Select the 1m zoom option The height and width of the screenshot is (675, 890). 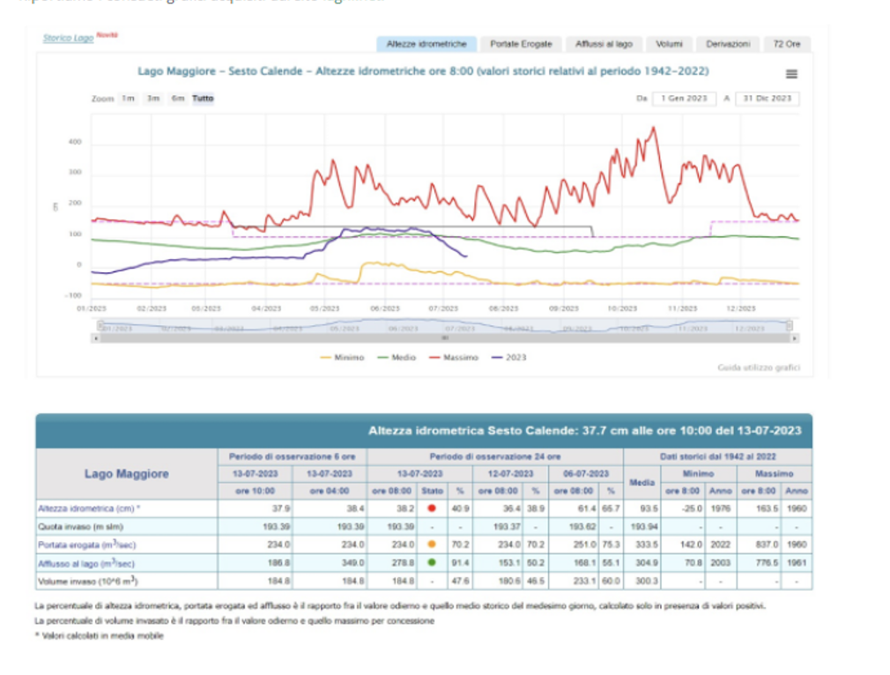[129, 98]
